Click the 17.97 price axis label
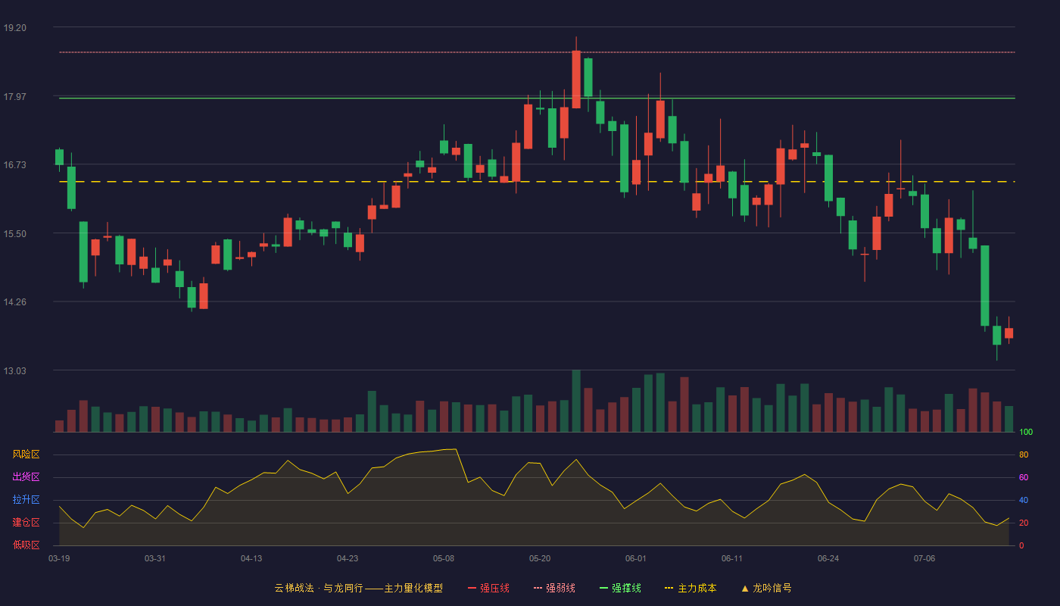Viewport: 1060px width, 606px height. pyautogui.click(x=14, y=97)
